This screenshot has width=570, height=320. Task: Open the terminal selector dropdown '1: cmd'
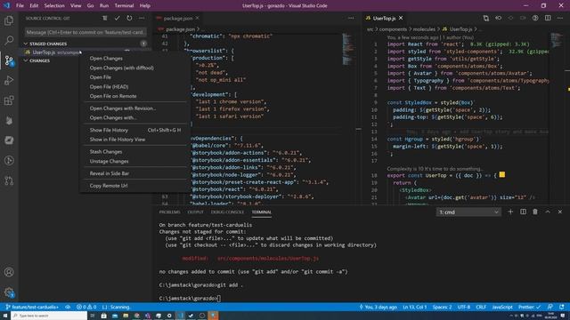point(468,212)
